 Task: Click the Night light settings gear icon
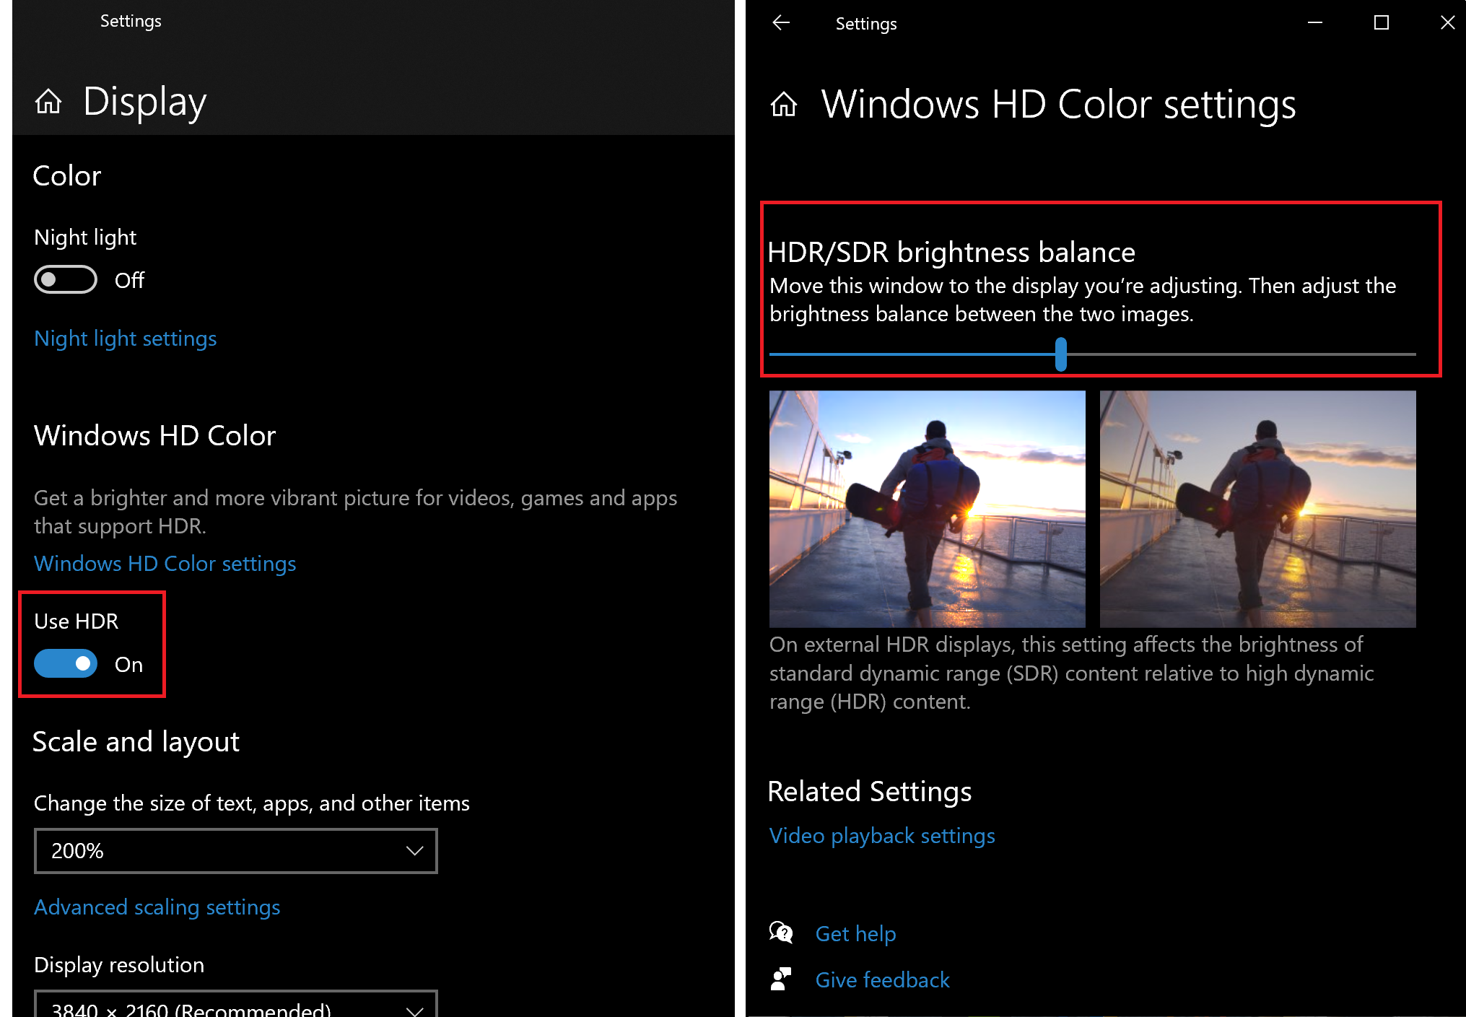click(125, 338)
